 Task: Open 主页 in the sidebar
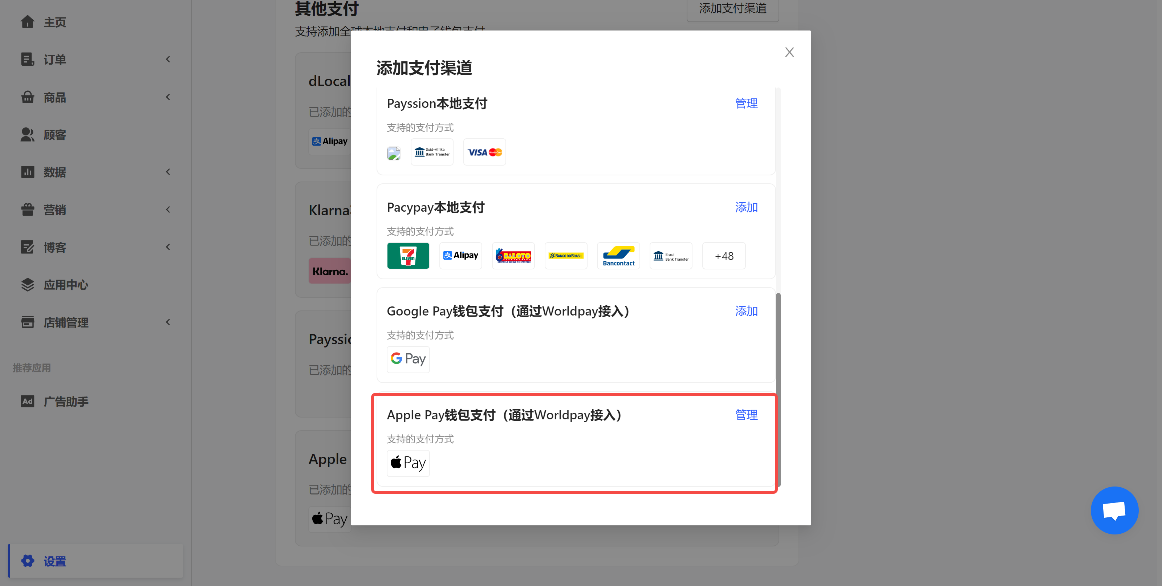click(x=54, y=22)
